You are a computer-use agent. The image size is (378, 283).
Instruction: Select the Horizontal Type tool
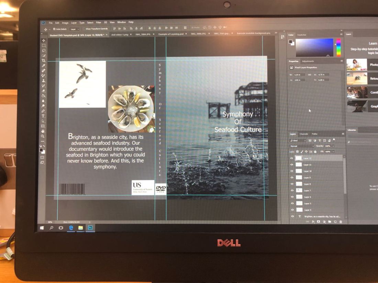pyautogui.click(x=43, y=116)
